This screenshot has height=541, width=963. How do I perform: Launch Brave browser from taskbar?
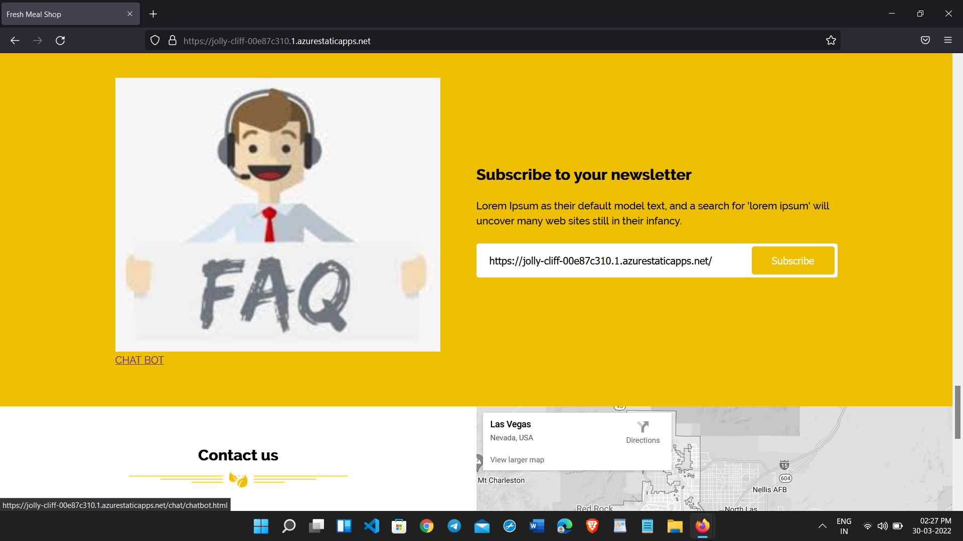tap(592, 526)
